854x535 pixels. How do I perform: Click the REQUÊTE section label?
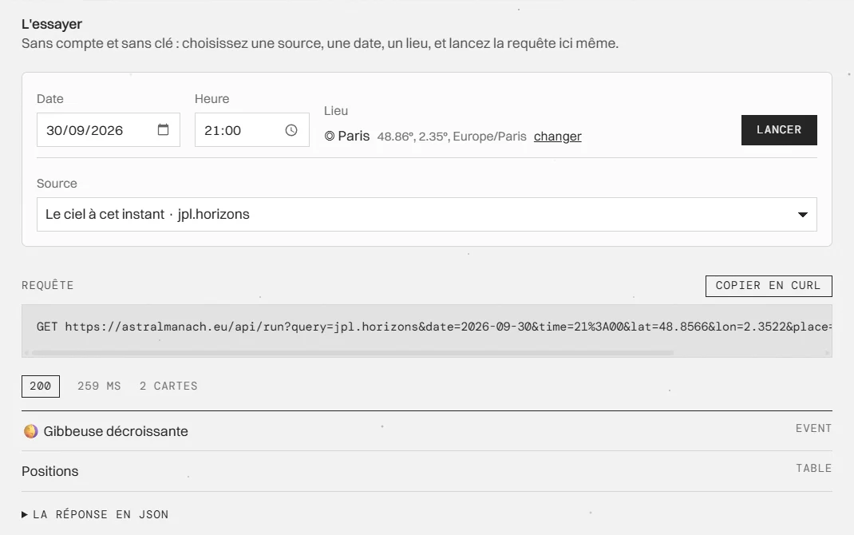(47, 286)
